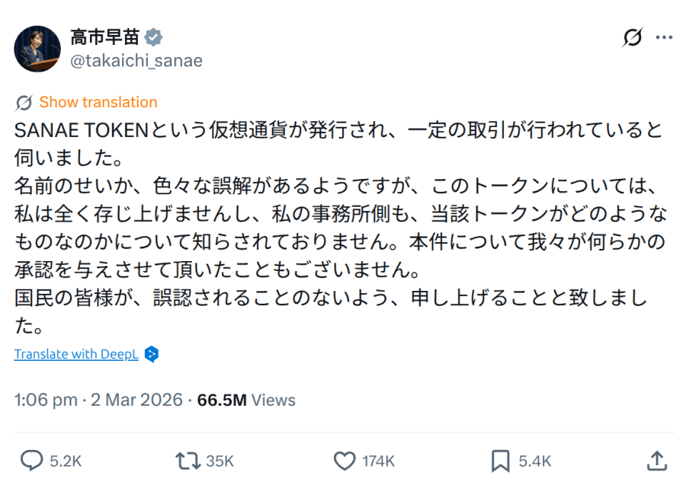The height and width of the screenshot is (485, 686).
Task: Click the share upload icon
Action: (656, 461)
